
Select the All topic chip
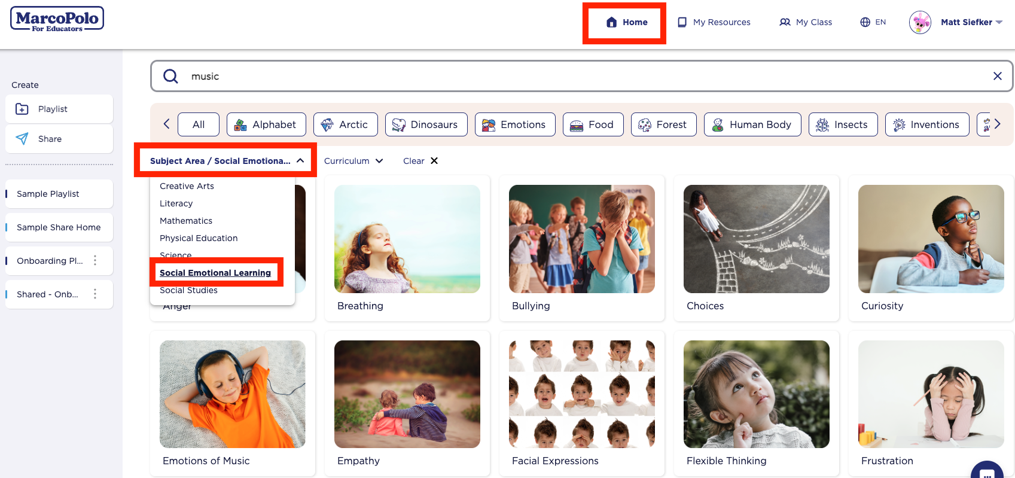pos(199,124)
